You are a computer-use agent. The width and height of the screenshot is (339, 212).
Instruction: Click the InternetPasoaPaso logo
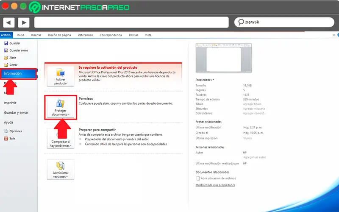pos(79,7)
